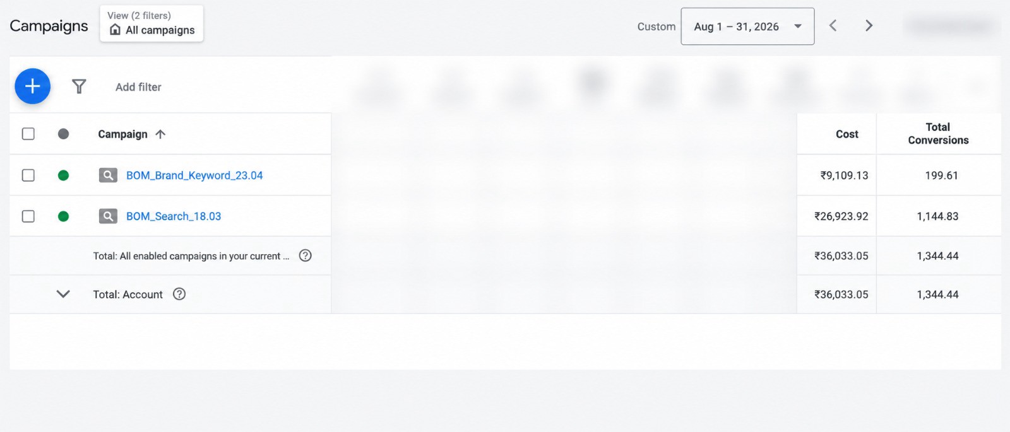Open the BOM_Search_18.03 campaign link
Screen dimensions: 1010x432
(174, 216)
